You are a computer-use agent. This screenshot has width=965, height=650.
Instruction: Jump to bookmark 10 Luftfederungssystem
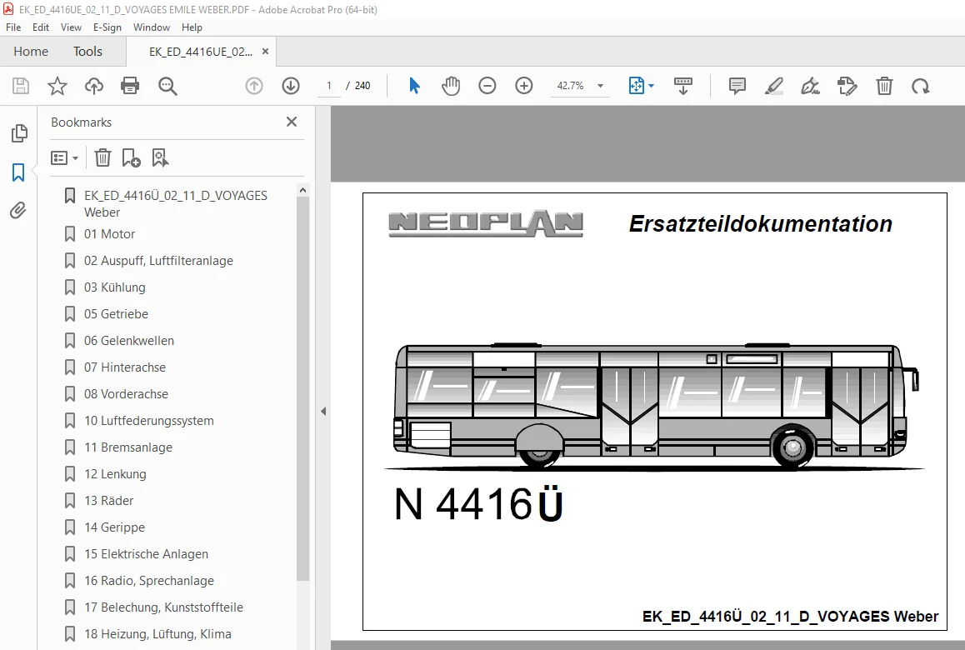click(149, 420)
